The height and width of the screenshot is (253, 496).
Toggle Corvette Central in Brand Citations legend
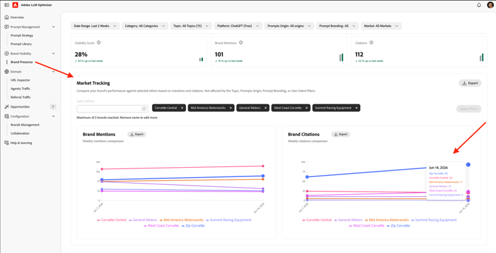pyautogui.click(x=317, y=220)
